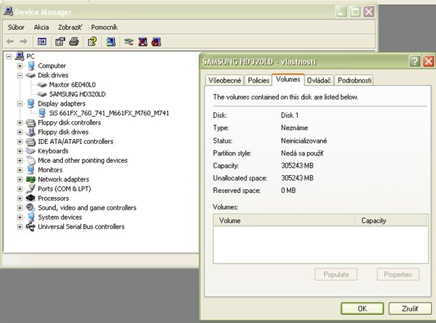436x323 pixels.
Task: Open the Akcia menu
Action: [42, 27]
